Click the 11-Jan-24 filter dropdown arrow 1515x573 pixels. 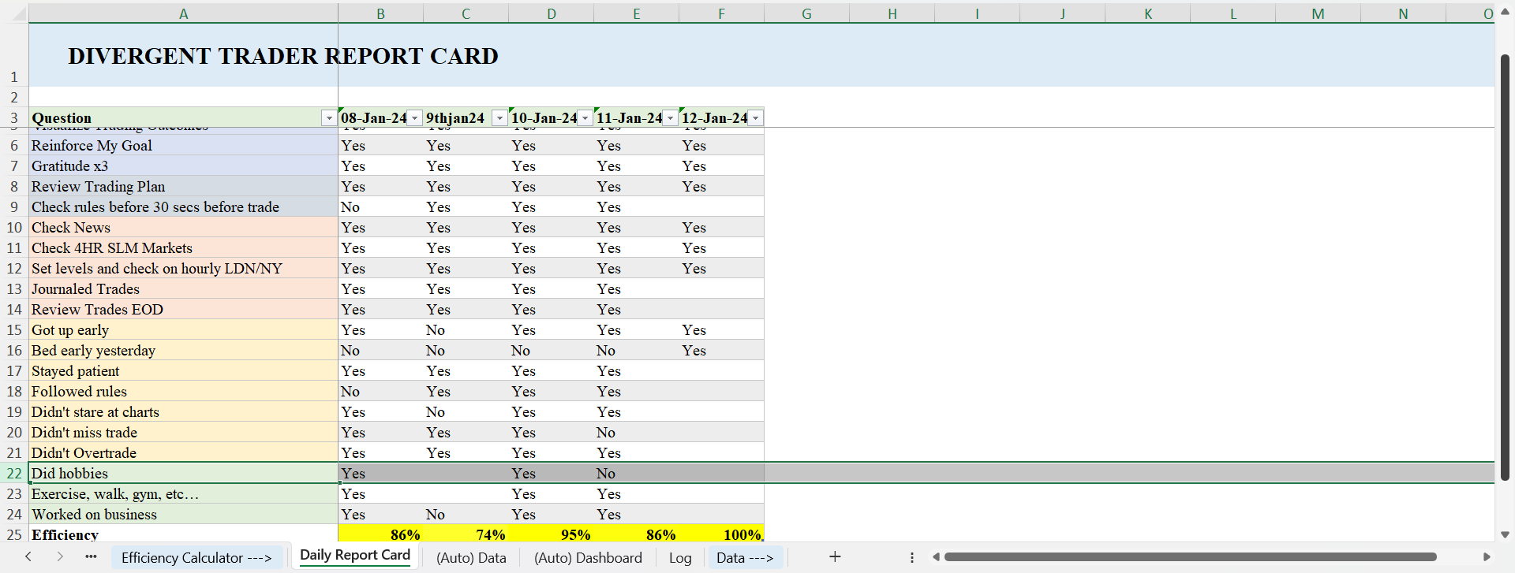pyautogui.click(x=670, y=118)
